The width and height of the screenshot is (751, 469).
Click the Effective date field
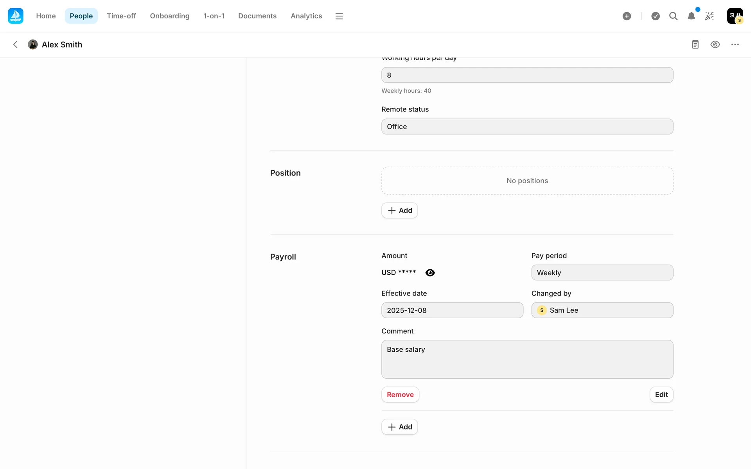452,310
